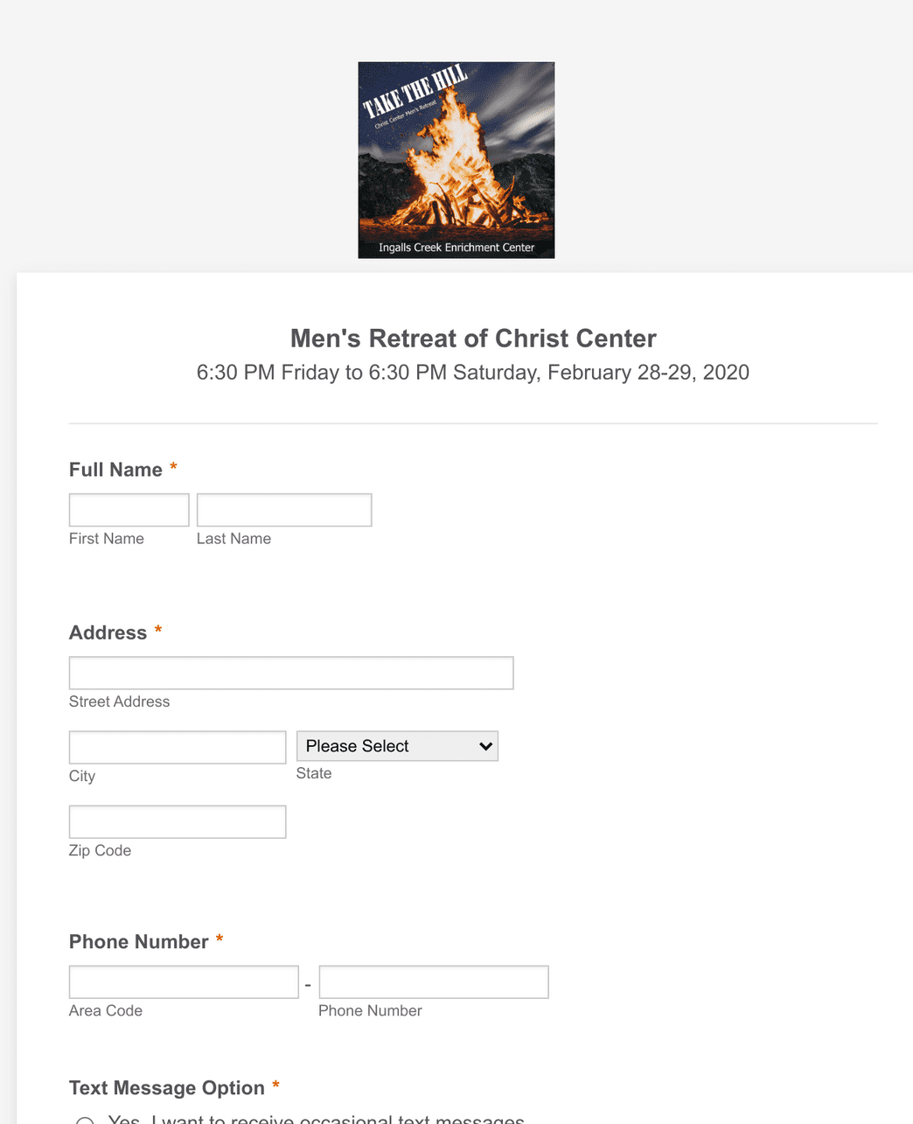The height and width of the screenshot is (1124, 913).
Task: Expand the state selector showing Please Select
Action: [x=396, y=746]
